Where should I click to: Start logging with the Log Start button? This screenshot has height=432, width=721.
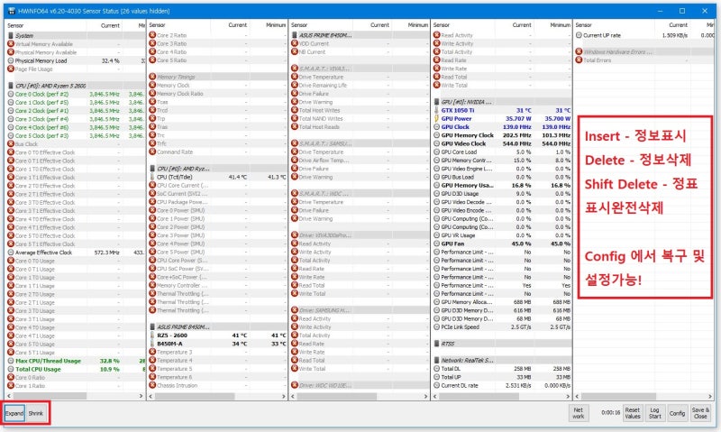coord(655,413)
